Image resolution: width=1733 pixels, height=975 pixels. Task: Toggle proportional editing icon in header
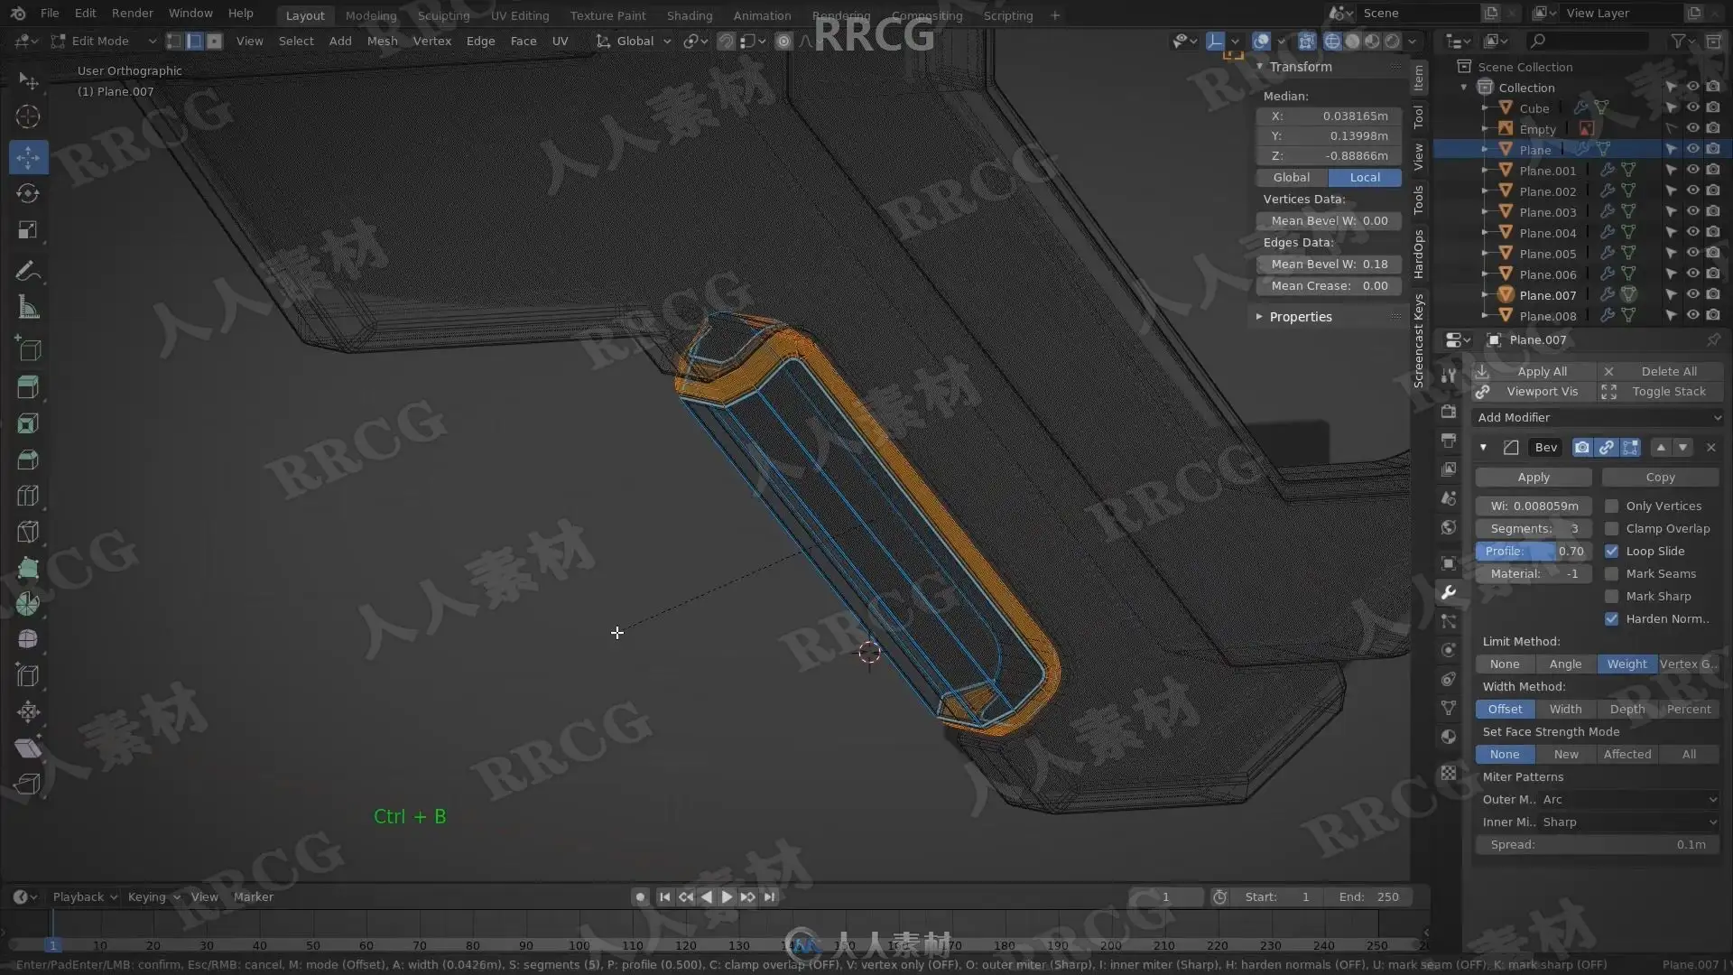point(783,41)
